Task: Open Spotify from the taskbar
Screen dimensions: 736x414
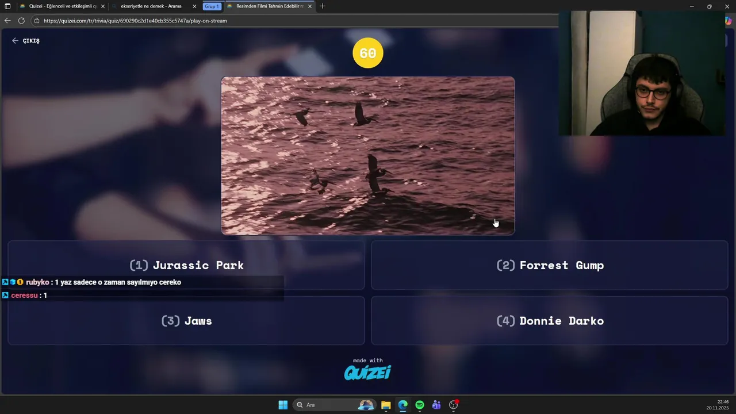Action: 420,405
